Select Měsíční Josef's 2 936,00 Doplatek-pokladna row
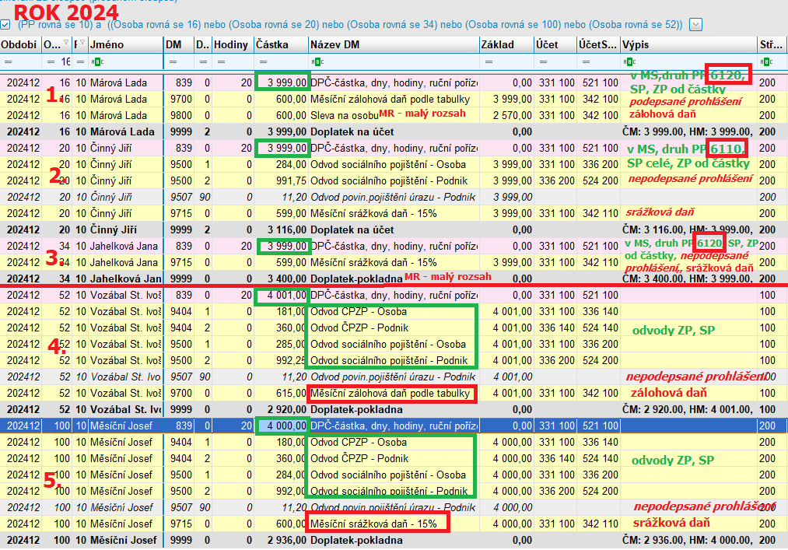This screenshot has height=550, width=788. (x=394, y=541)
